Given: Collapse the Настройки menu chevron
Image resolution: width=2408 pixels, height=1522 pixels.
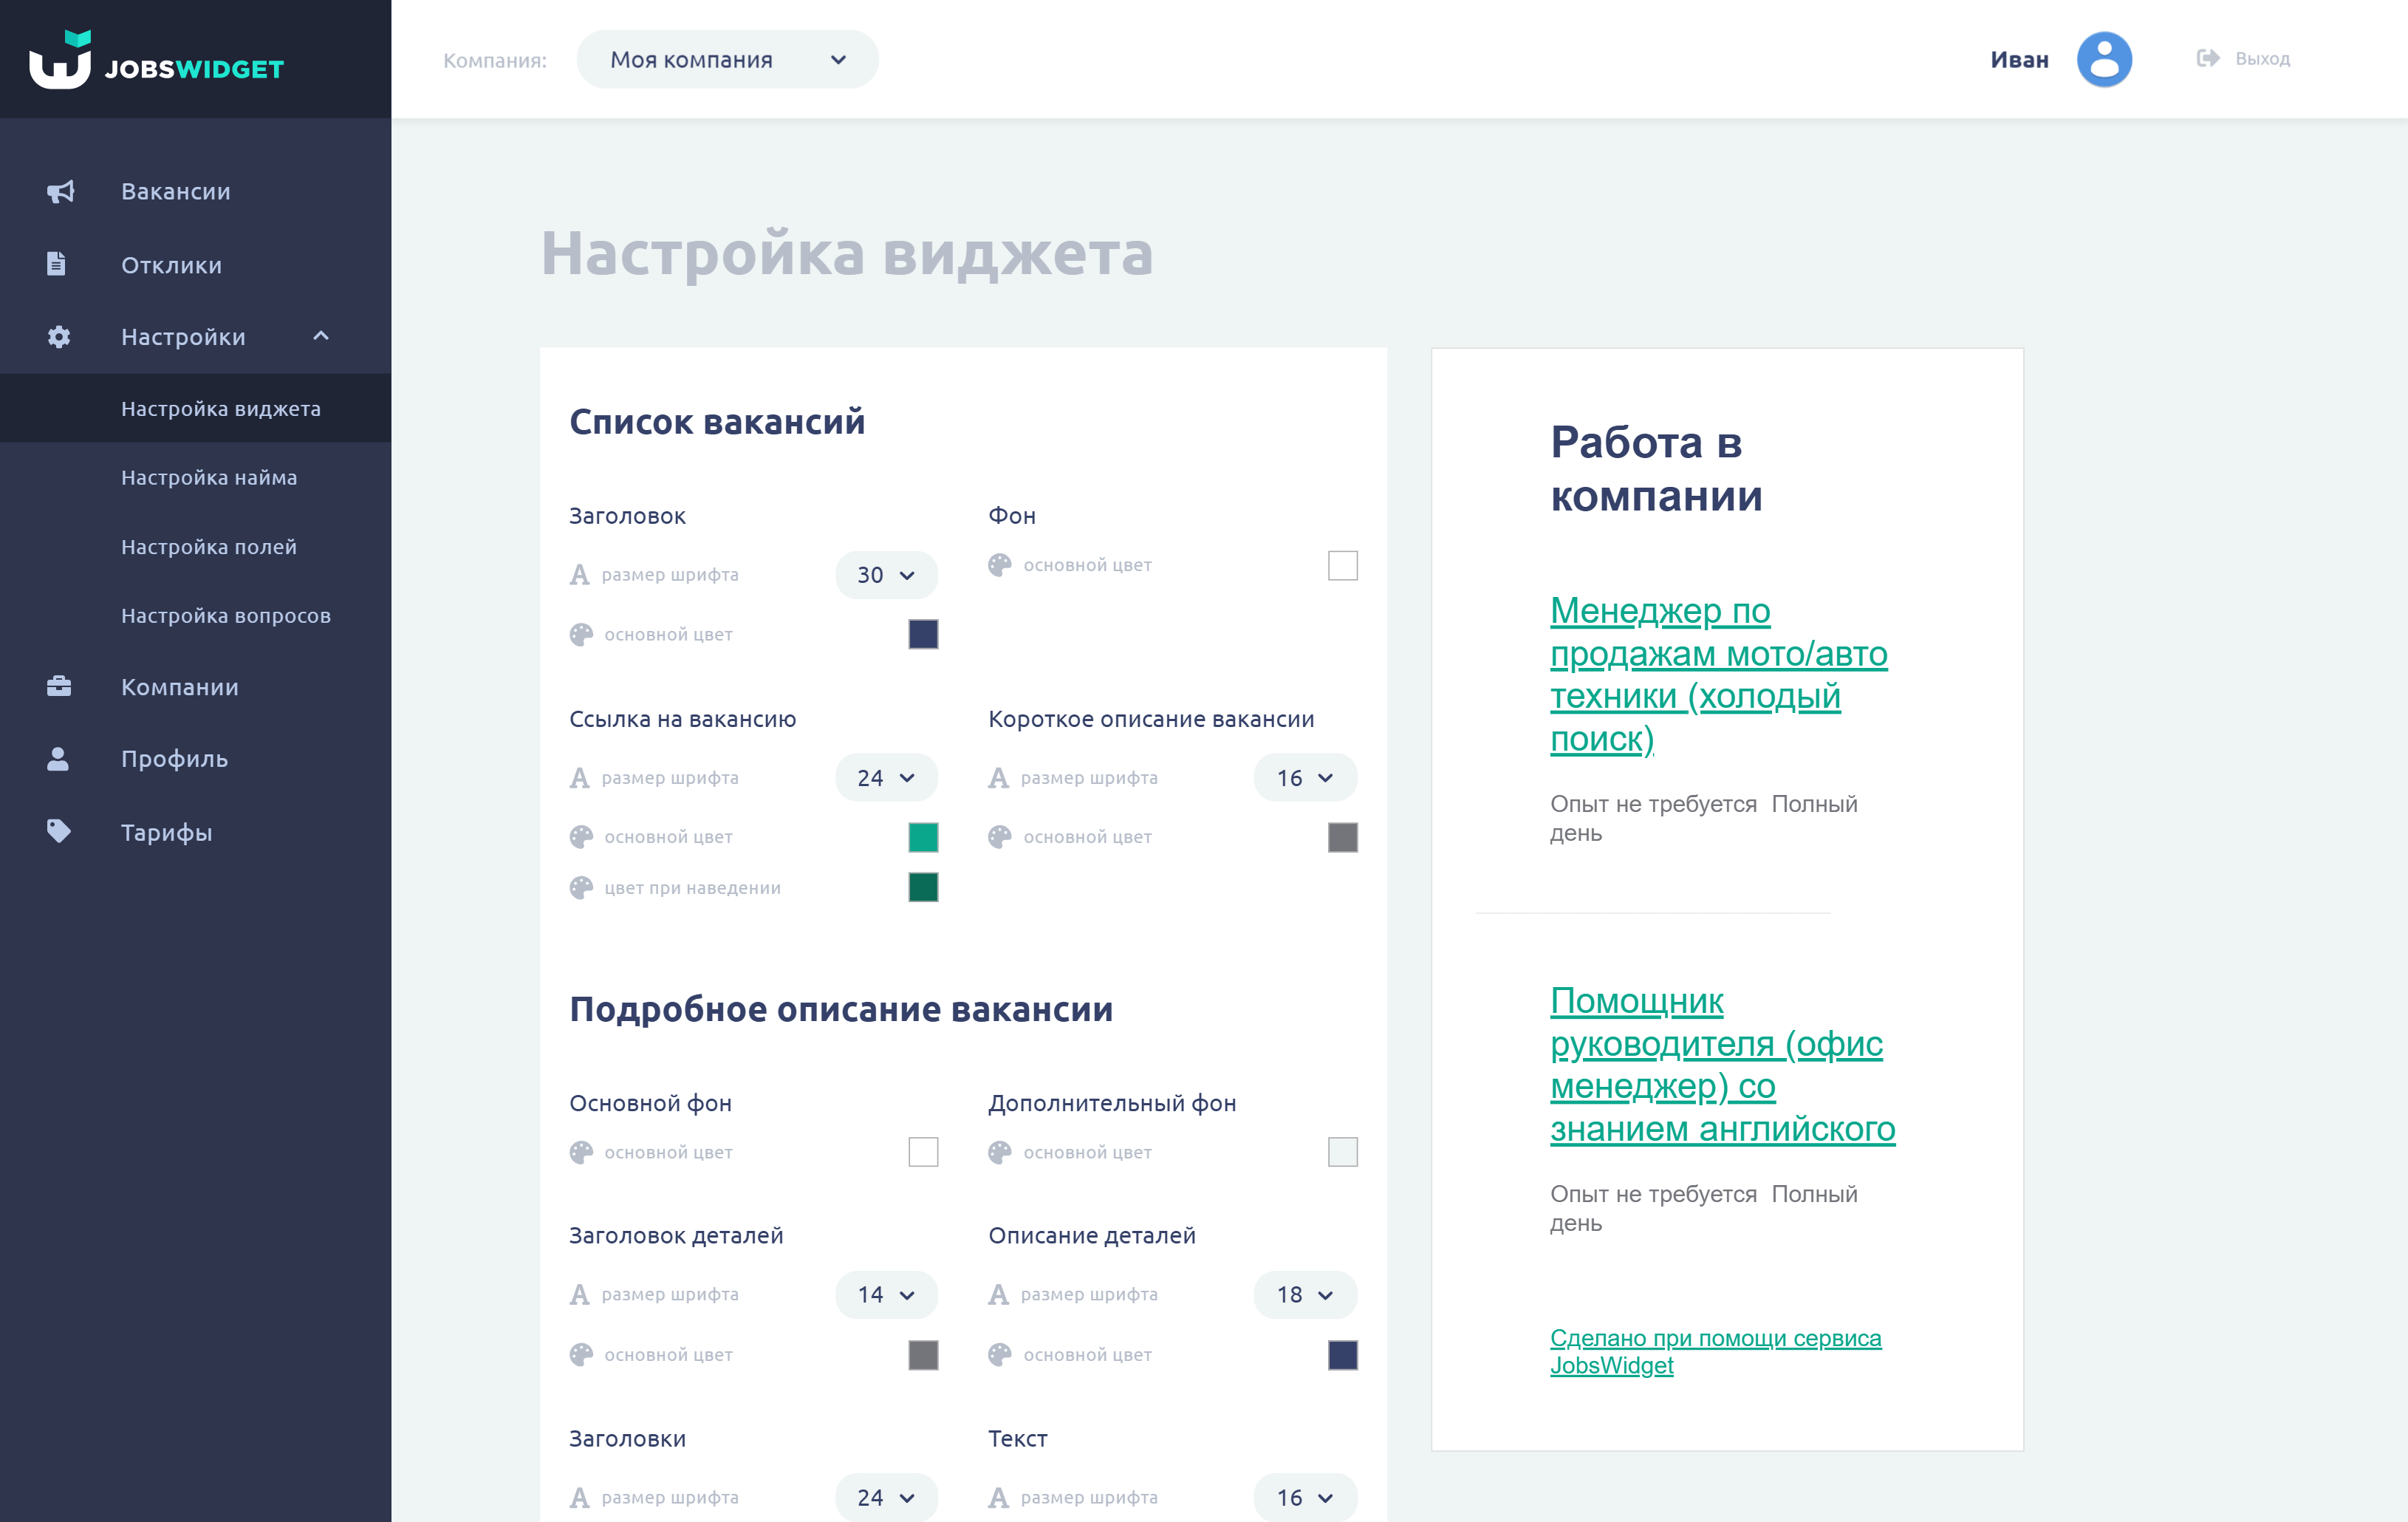Looking at the screenshot, I should click(x=321, y=336).
